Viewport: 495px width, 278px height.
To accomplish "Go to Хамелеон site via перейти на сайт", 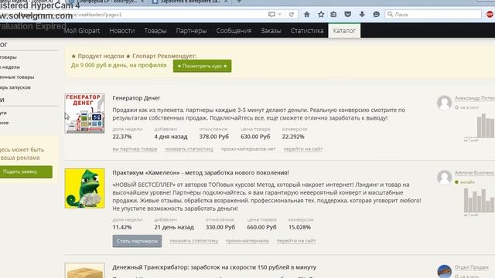I will pos(296,241).
